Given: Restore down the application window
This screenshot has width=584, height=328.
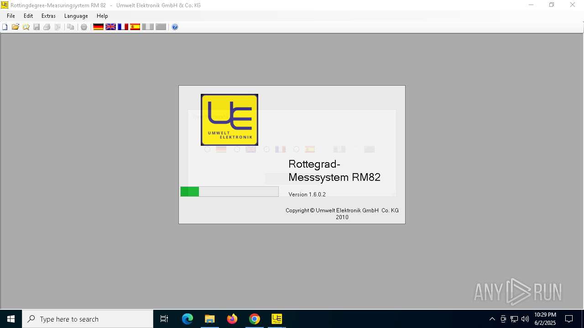Looking at the screenshot, I should [x=552, y=5].
